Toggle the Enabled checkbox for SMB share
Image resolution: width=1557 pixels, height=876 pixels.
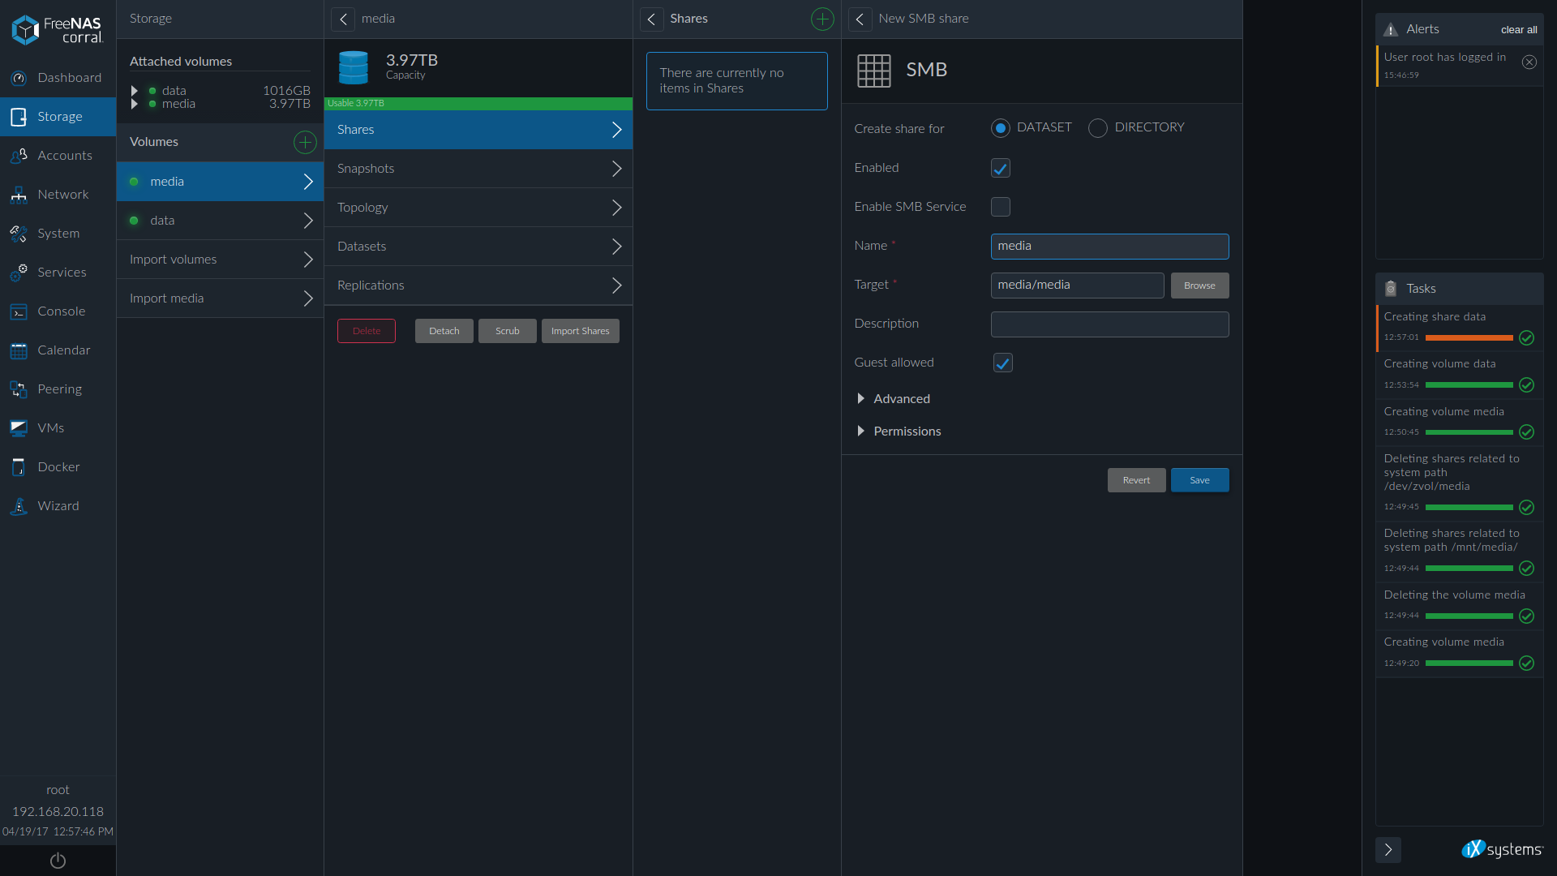pos(1001,168)
